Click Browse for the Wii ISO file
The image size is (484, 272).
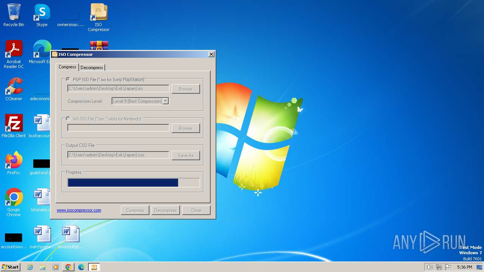point(186,128)
